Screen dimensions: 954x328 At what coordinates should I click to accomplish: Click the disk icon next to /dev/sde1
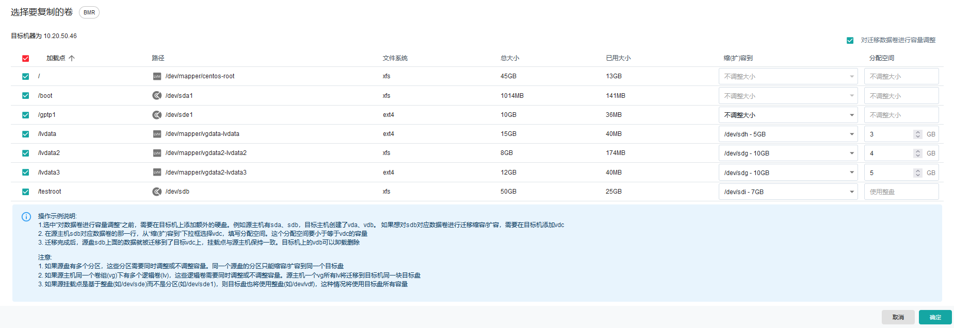tap(157, 115)
